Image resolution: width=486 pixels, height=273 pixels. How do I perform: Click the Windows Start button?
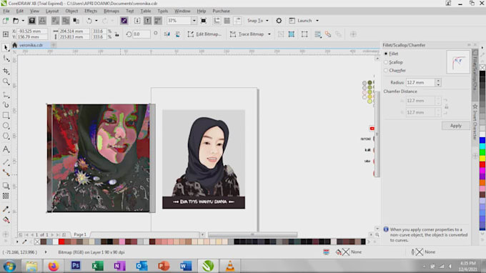point(9,266)
